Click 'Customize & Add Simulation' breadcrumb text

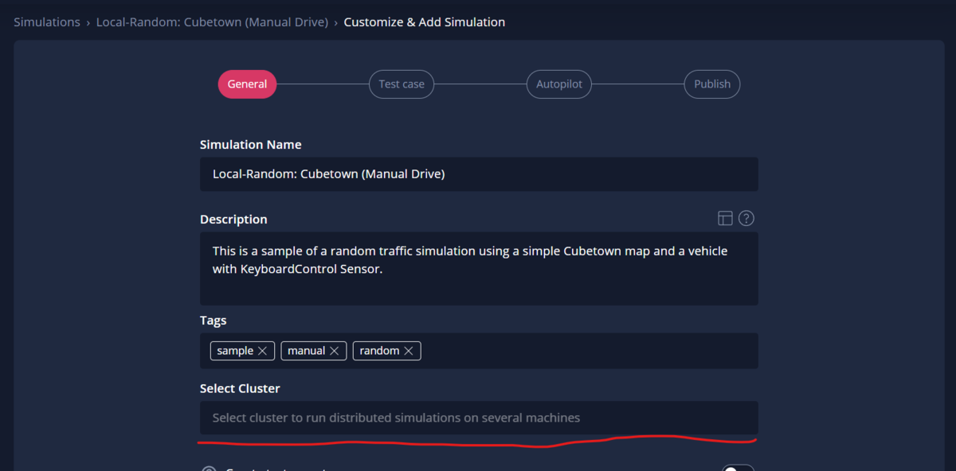[425, 22]
